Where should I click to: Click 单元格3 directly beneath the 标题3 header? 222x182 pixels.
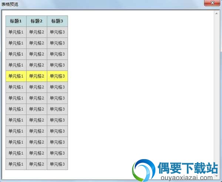pos(57,32)
